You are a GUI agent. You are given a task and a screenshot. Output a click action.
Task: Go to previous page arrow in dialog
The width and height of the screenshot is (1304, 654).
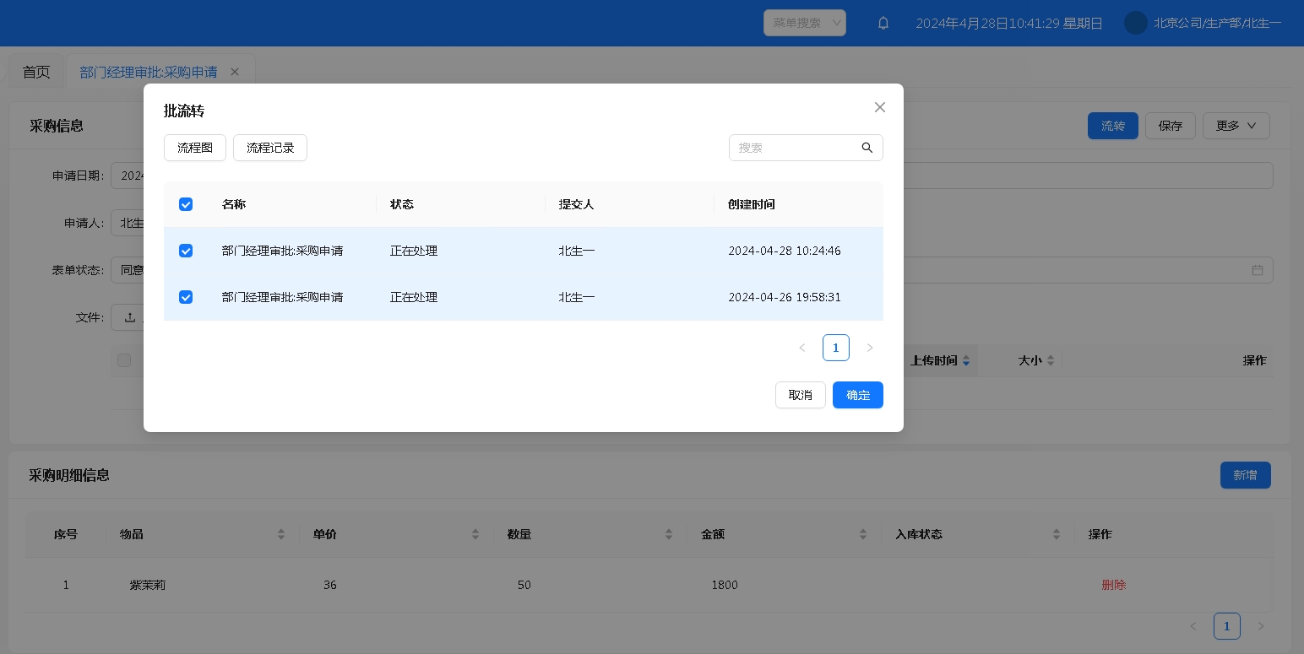point(802,348)
